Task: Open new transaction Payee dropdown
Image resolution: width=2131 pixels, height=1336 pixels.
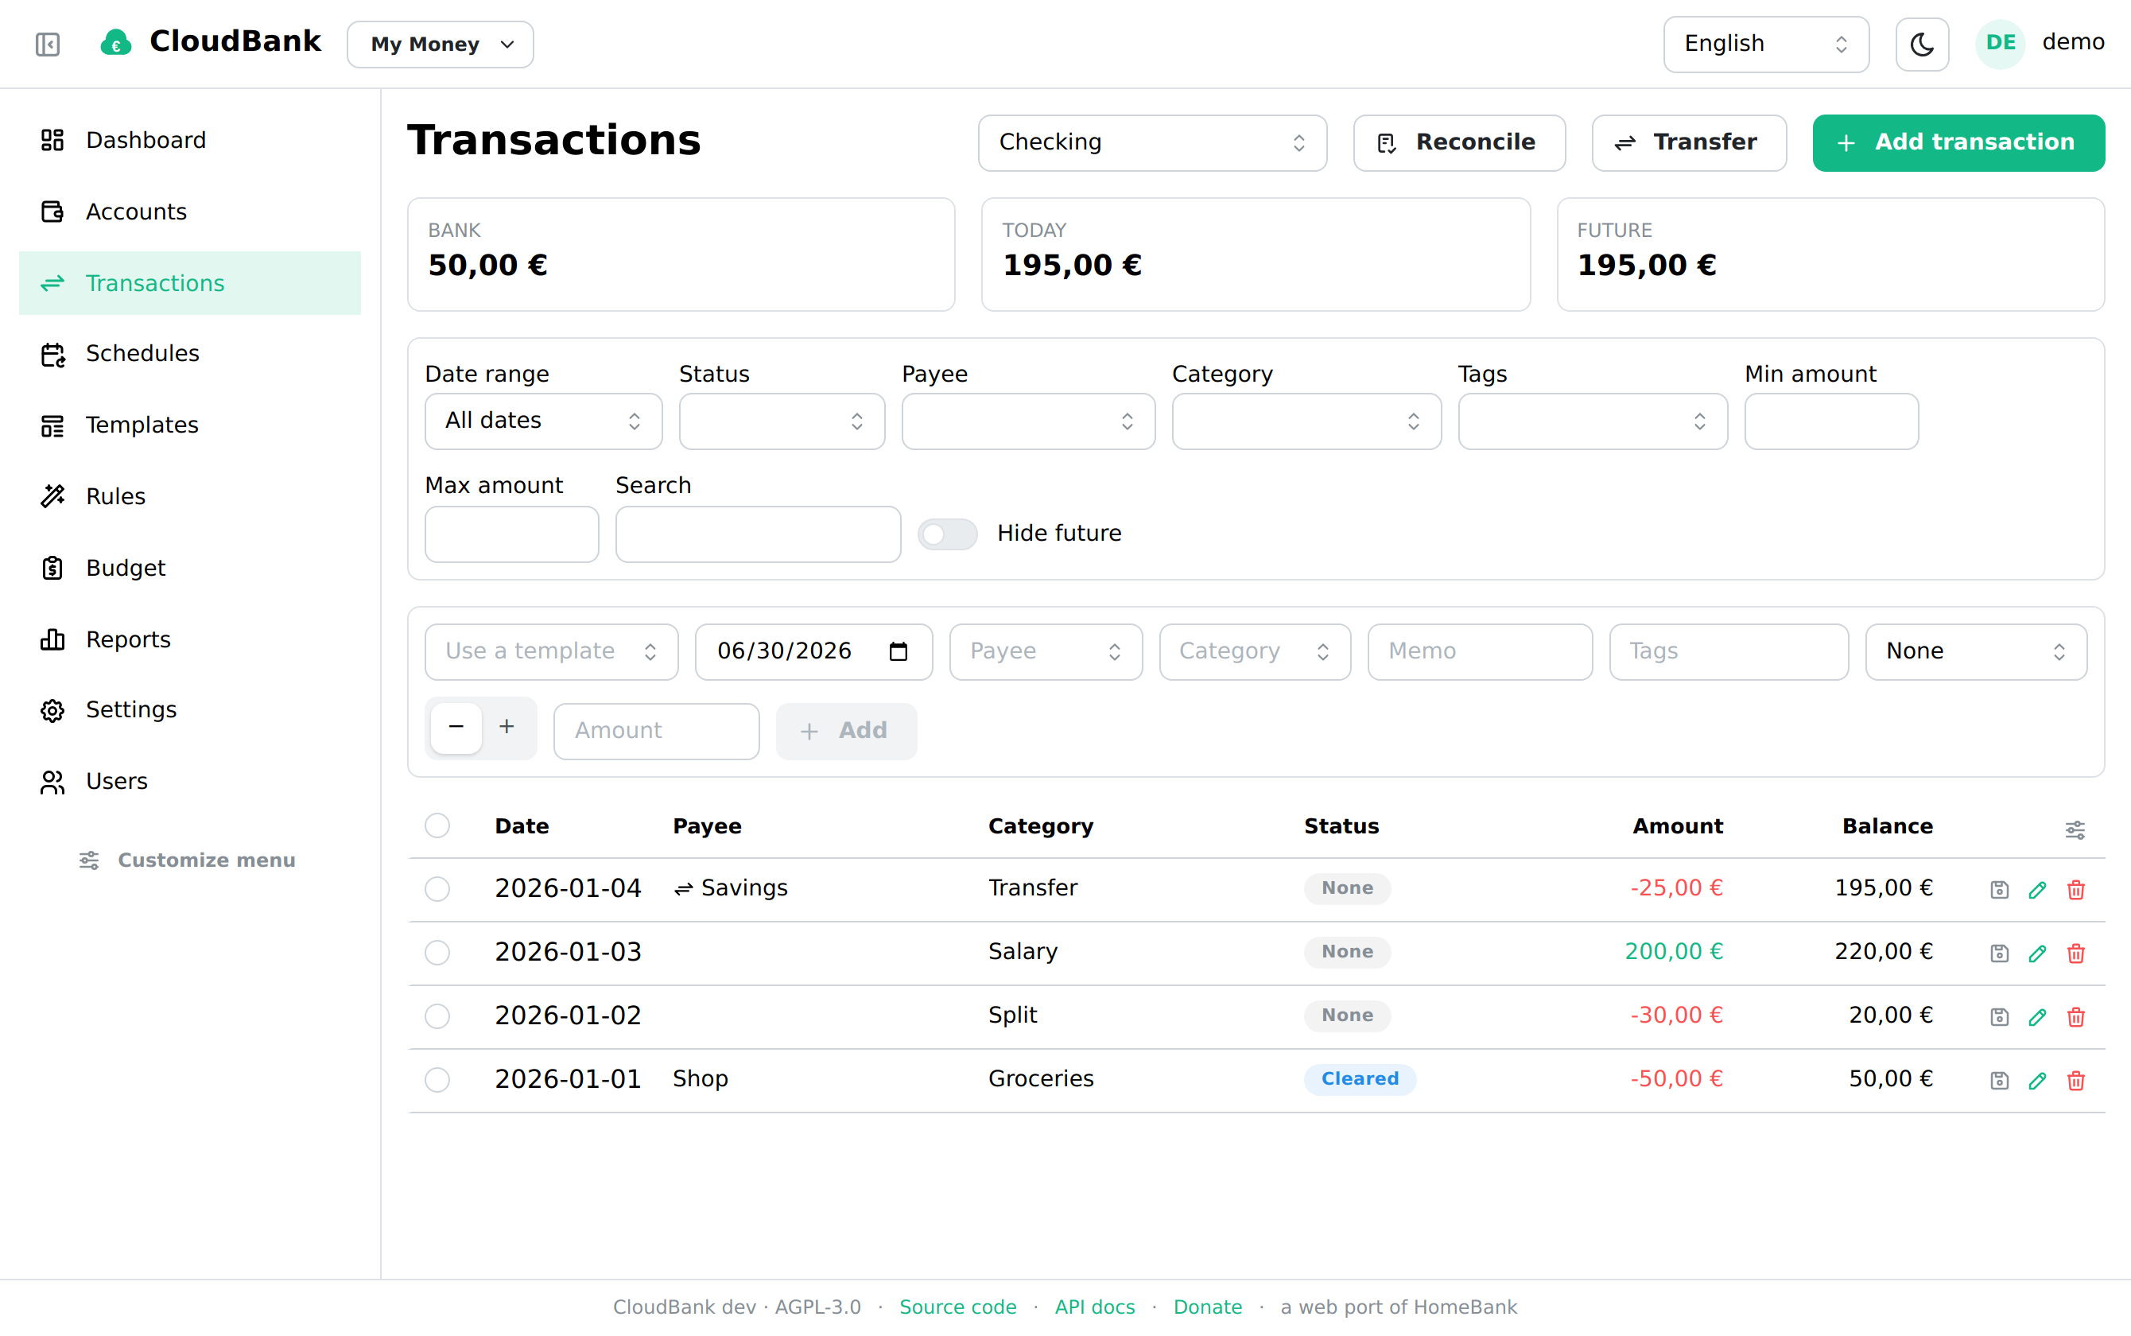Action: click(x=1046, y=652)
